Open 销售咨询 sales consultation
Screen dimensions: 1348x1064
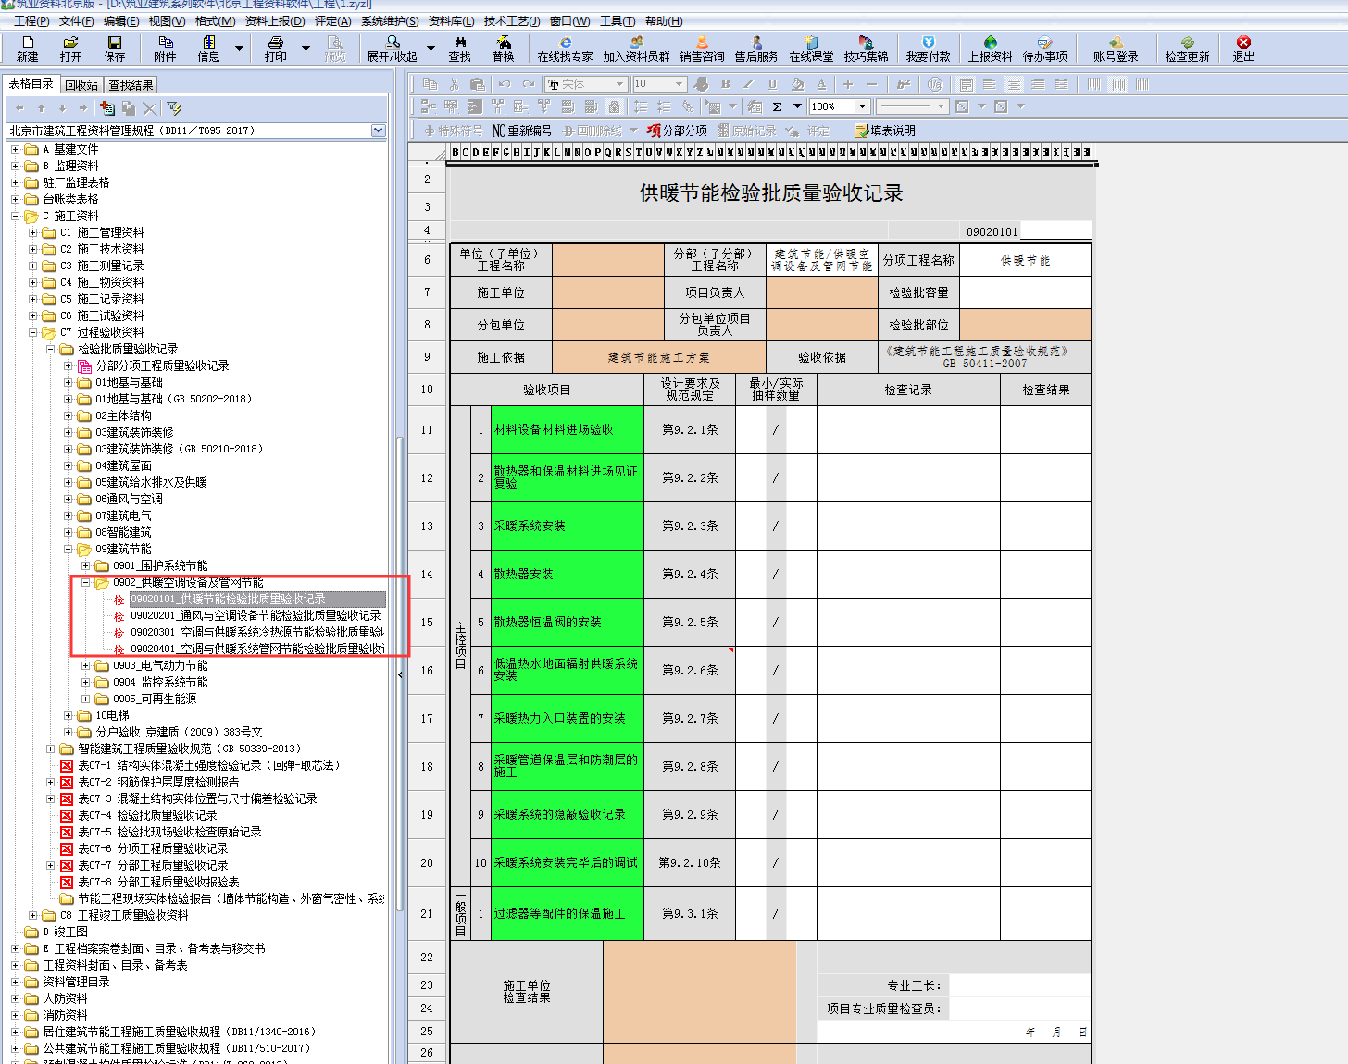pos(702,49)
